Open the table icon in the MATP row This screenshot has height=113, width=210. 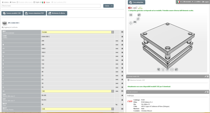122,109
